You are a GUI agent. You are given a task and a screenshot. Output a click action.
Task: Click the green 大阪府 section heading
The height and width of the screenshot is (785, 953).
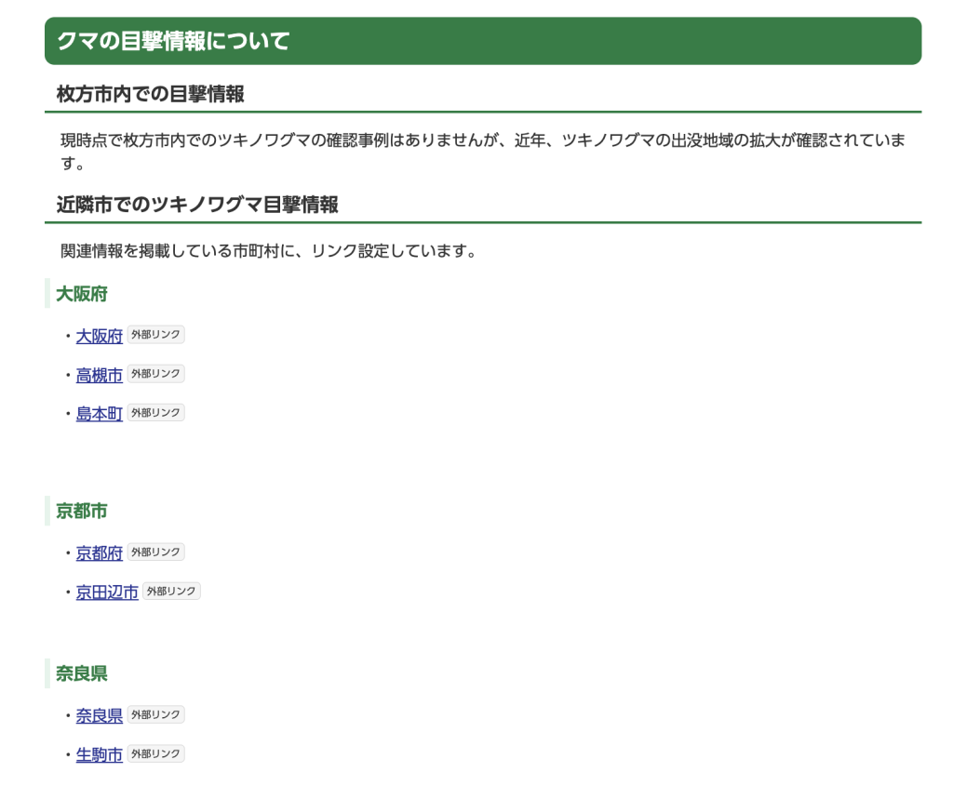(x=82, y=294)
